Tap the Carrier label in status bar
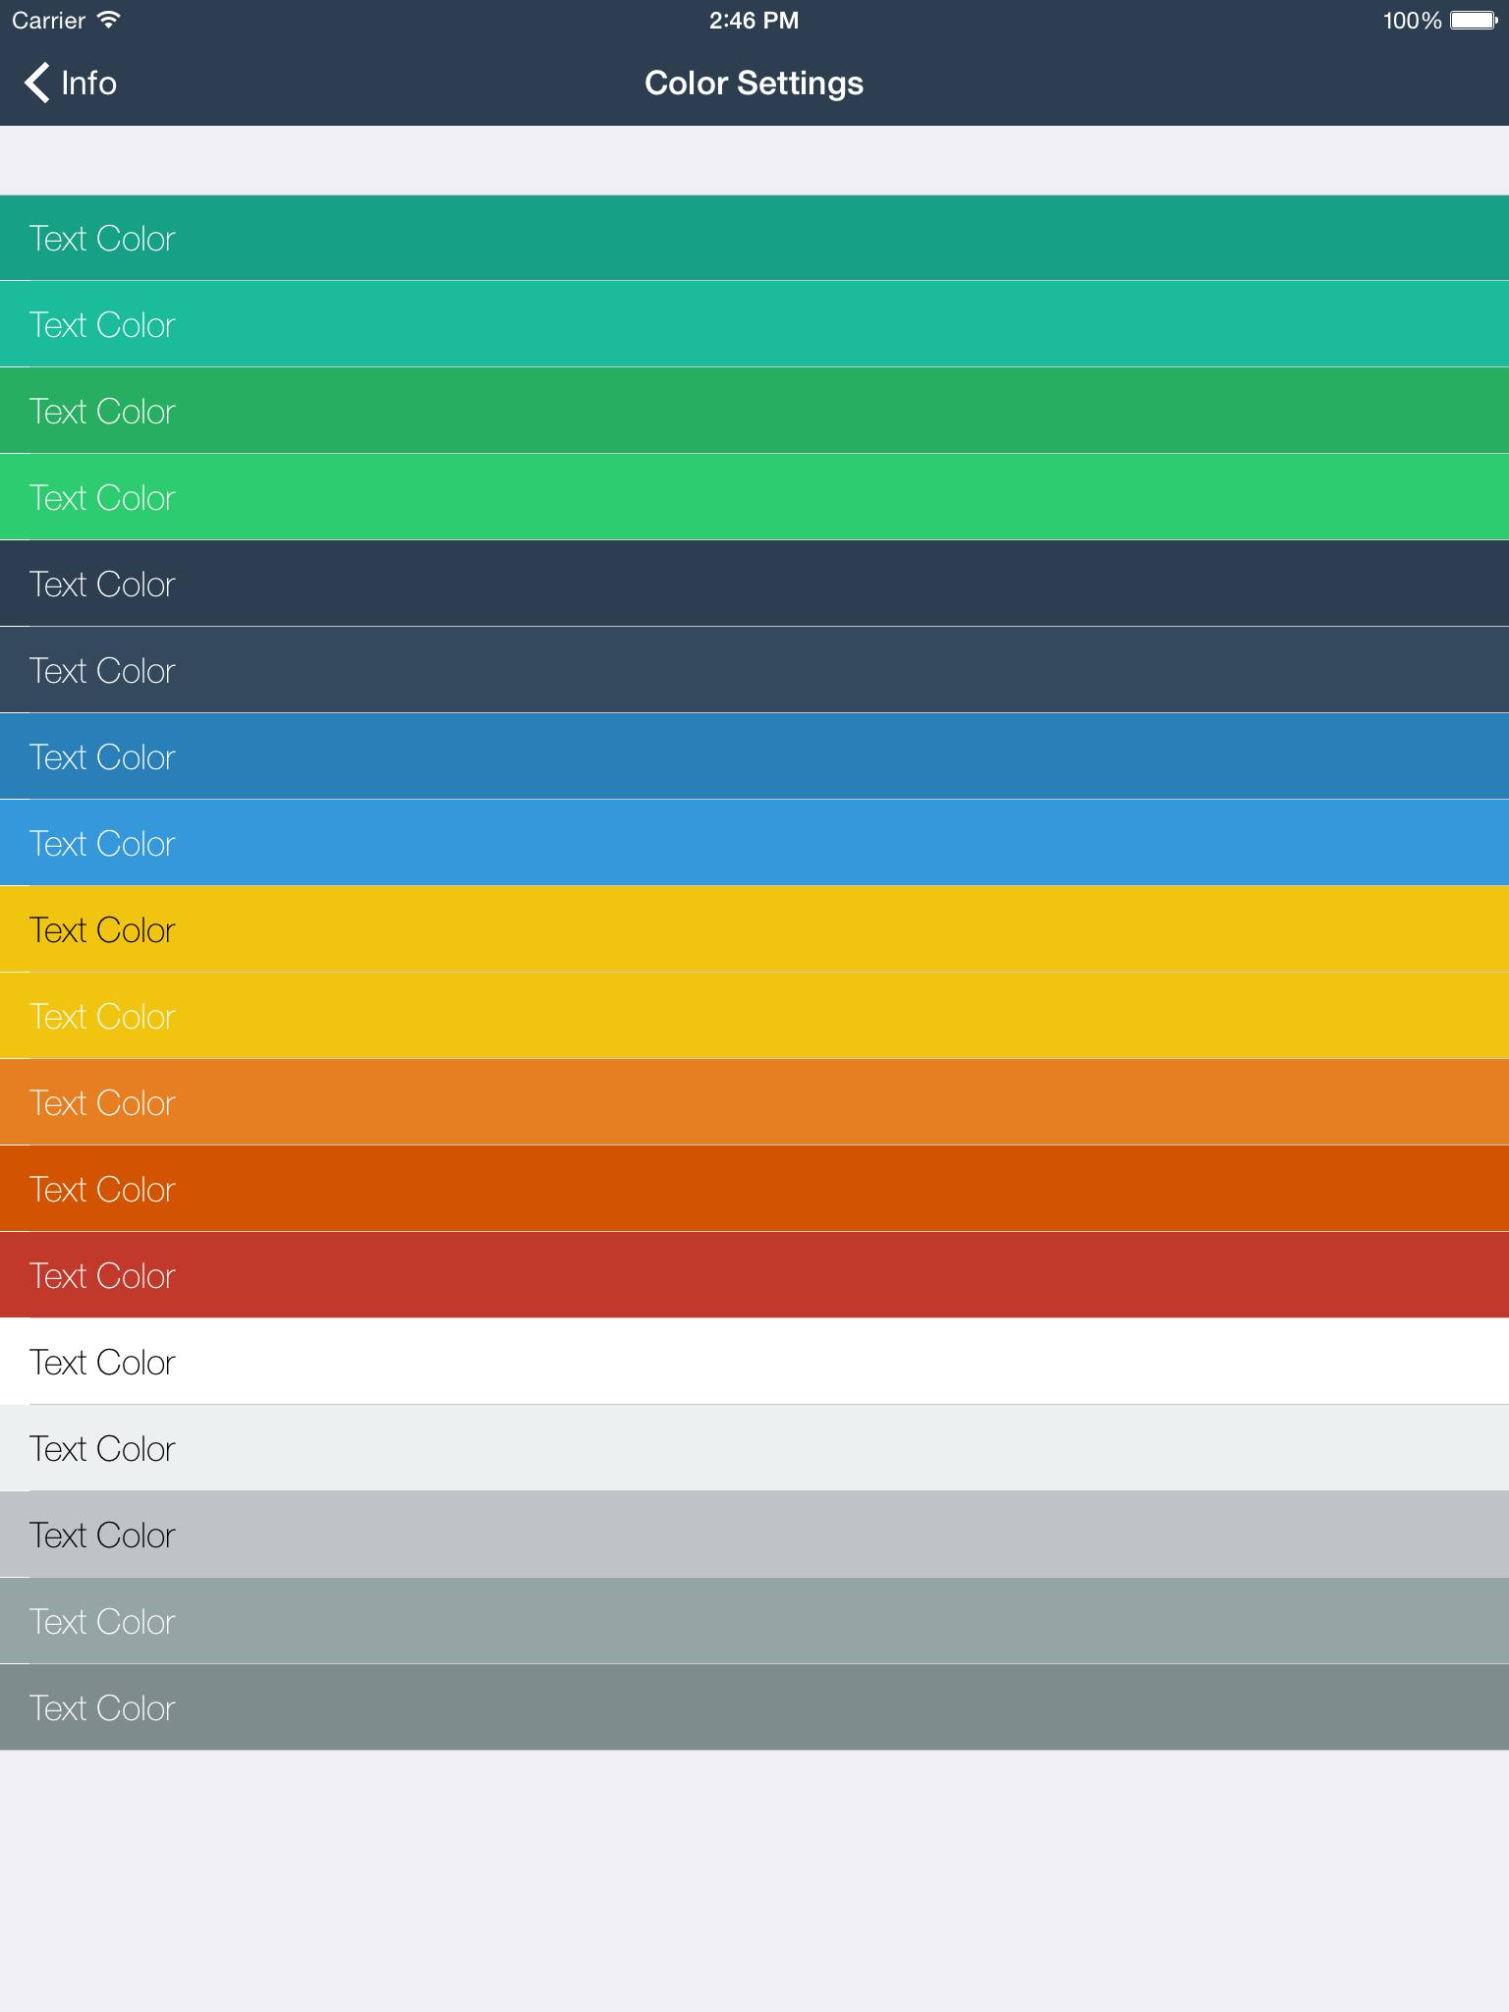The width and height of the screenshot is (1509, 2012). point(48,21)
